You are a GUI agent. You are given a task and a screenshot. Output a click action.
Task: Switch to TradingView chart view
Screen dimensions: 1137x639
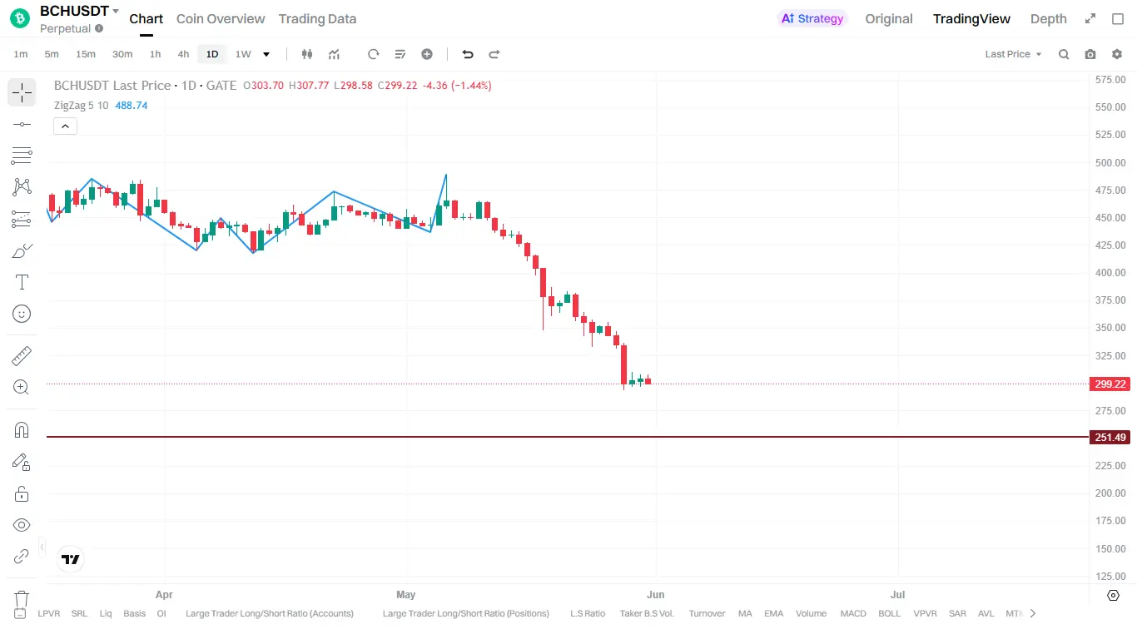(971, 18)
